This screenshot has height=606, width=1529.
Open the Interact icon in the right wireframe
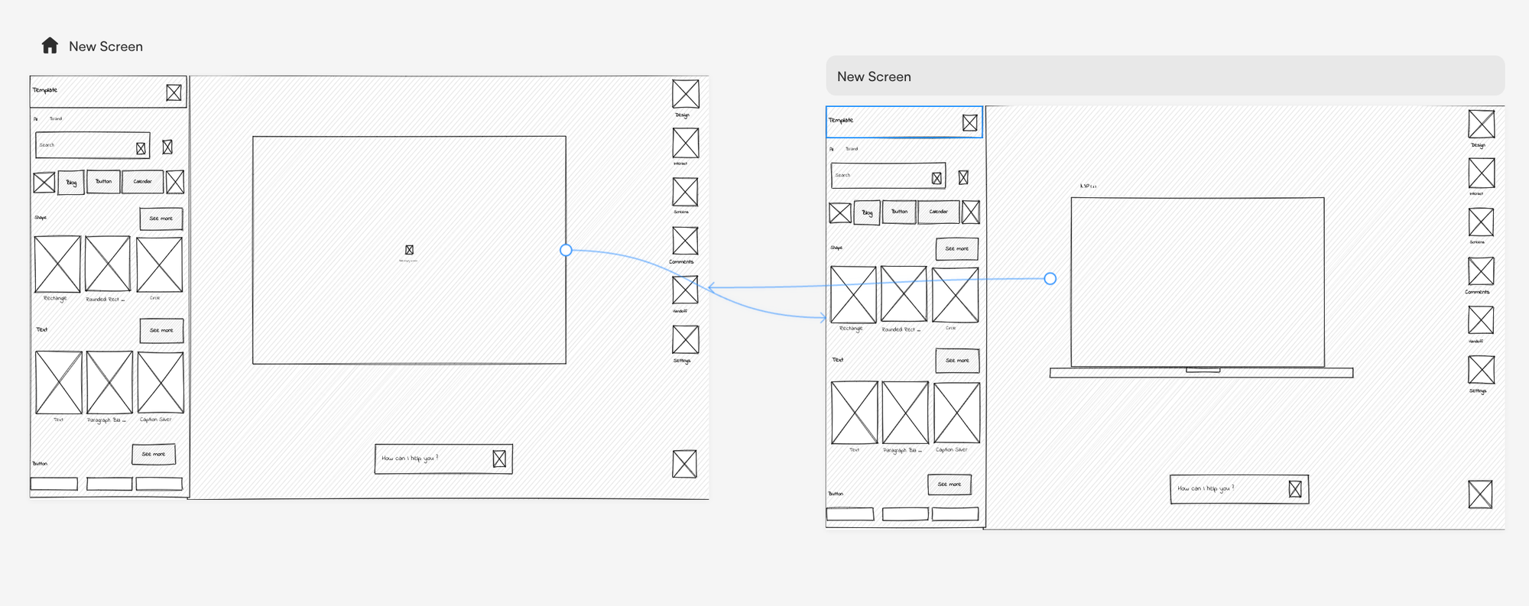(x=1481, y=173)
